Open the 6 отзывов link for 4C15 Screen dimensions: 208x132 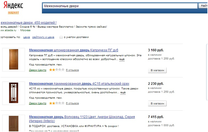click(x=72, y=103)
